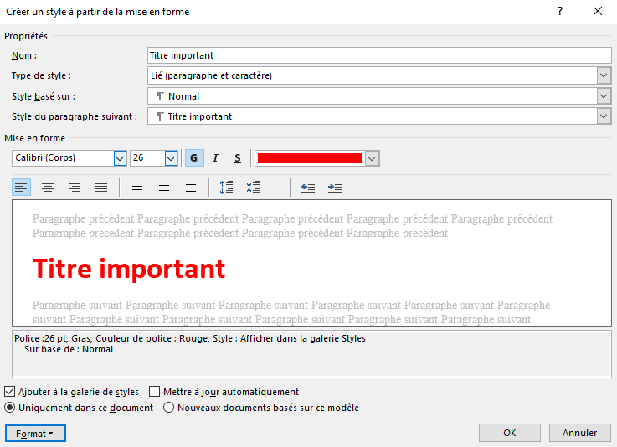Viewport: 617px width, 447px height.
Task: Click the 'Mise en forme' section label
Action: tap(35, 138)
